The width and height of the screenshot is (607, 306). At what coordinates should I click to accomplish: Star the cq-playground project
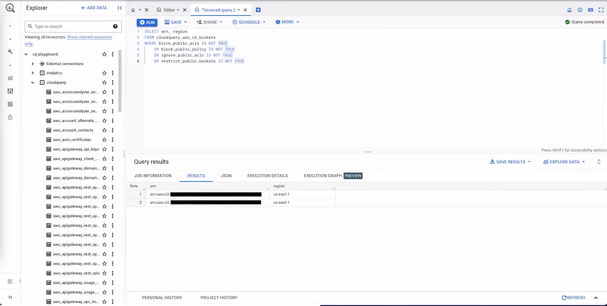tap(104, 54)
